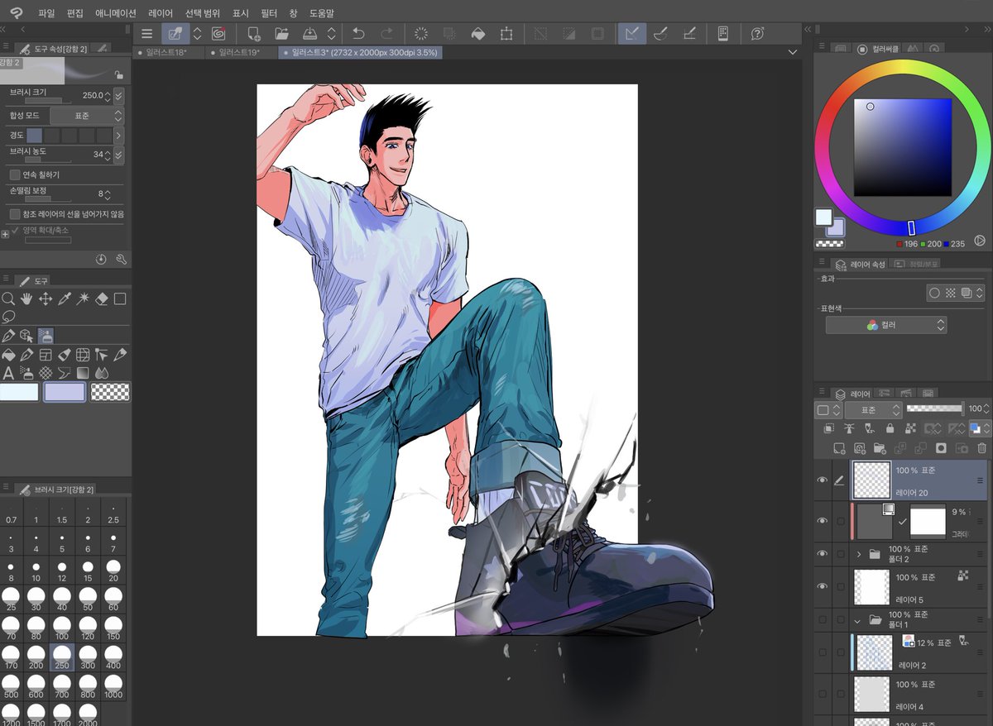Select the Decoration crosshatch tool
This screenshot has height=726, width=993.
[46, 373]
